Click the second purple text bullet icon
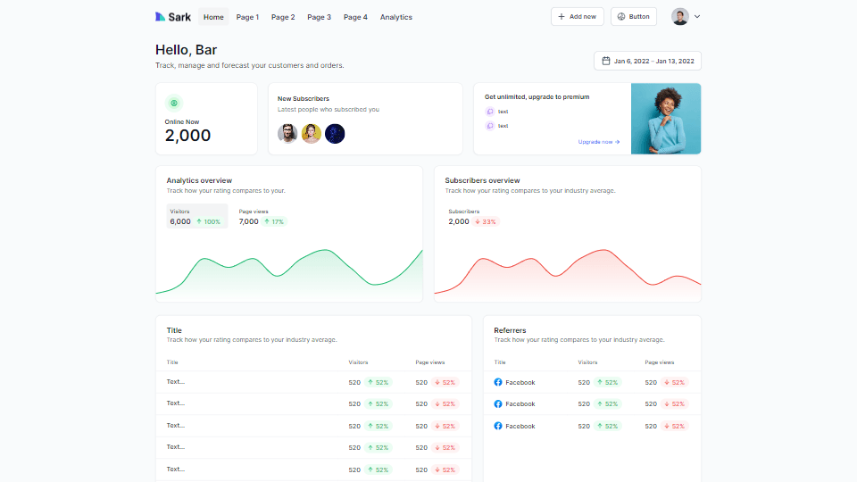Image resolution: width=857 pixels, height=482 pixels. [x=489, y=126]
